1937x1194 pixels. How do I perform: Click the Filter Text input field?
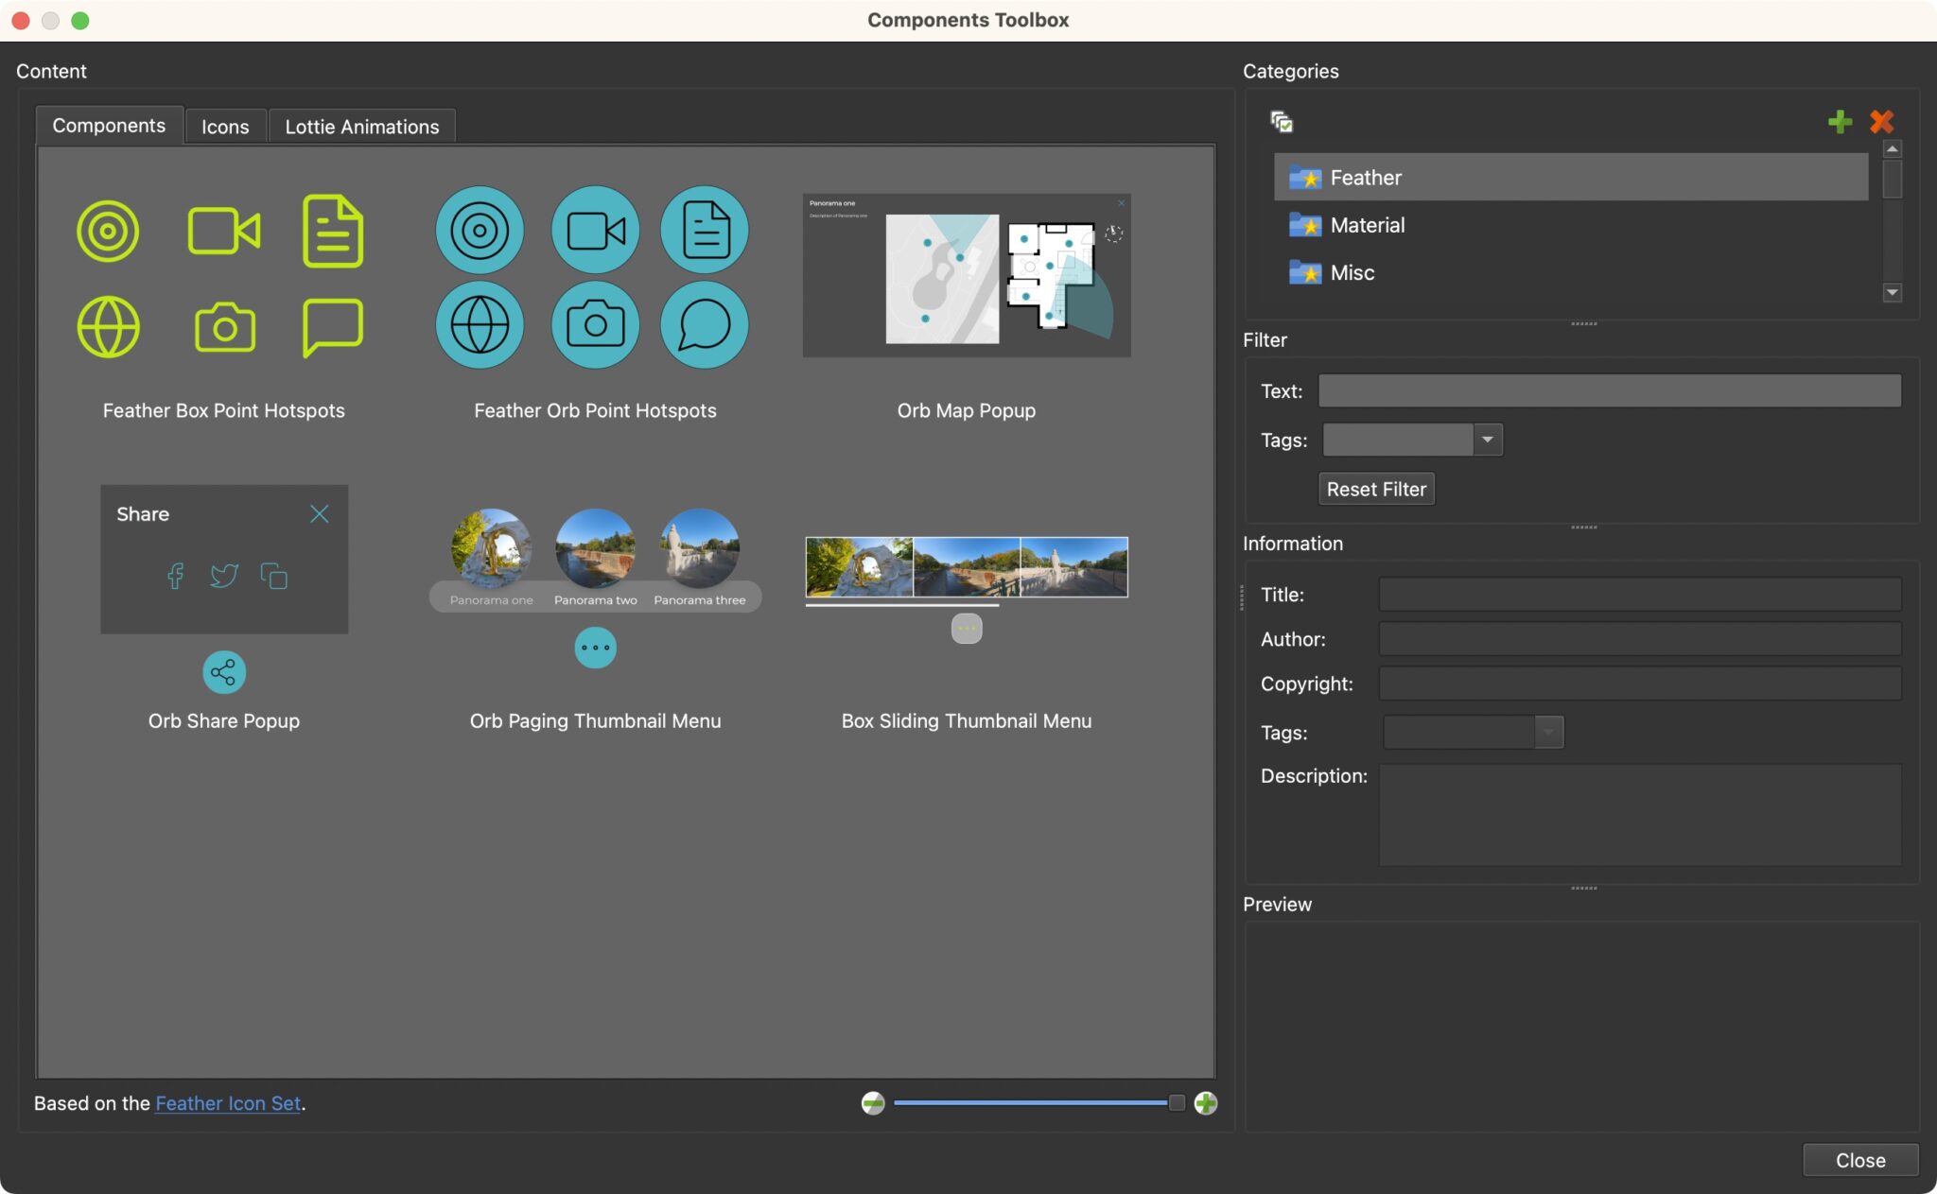pyautogui.click(x=1610, y=390)
